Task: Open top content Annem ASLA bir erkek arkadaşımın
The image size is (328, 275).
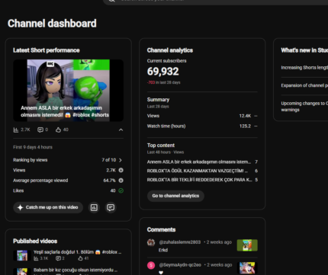Action: coord(199,161)
